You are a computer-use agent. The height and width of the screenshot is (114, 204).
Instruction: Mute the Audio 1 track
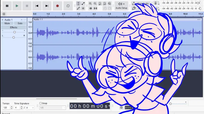tap(7, 23)
